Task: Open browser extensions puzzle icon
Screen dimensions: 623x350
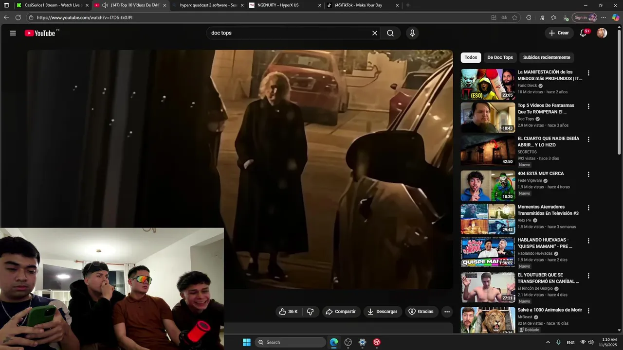Action: (x=529, y=17)
